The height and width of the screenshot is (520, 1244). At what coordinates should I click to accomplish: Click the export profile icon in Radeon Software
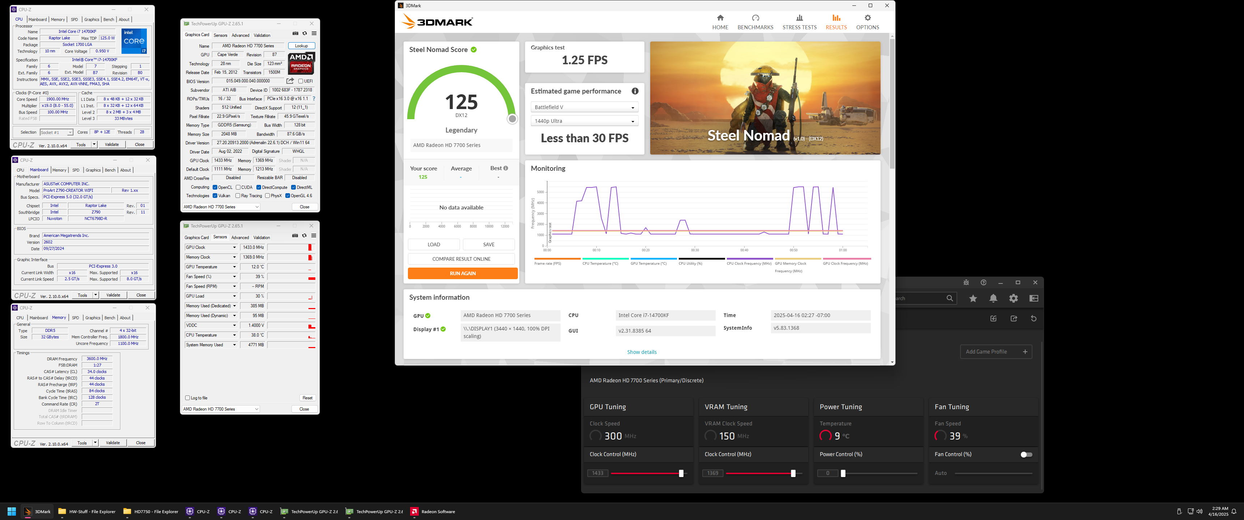pos(1014,318)
